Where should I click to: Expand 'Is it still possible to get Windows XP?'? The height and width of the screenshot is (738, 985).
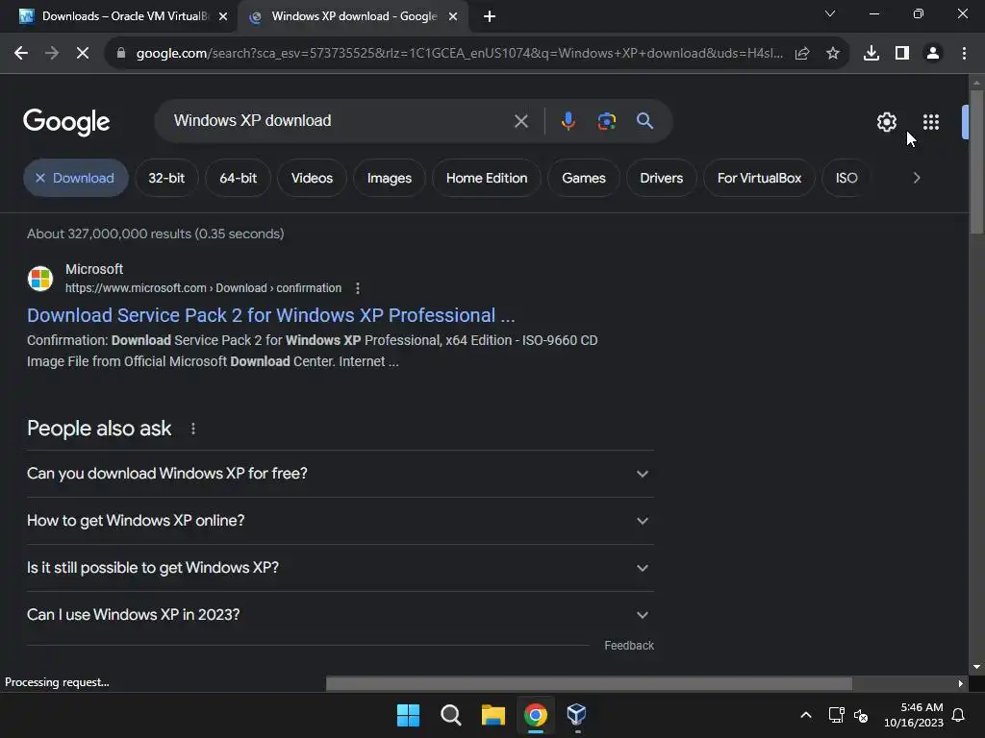(x=340, y=568)
